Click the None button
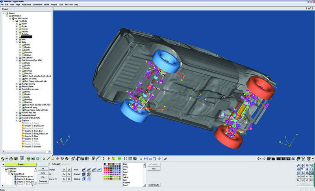 click(x=43, y=173)
